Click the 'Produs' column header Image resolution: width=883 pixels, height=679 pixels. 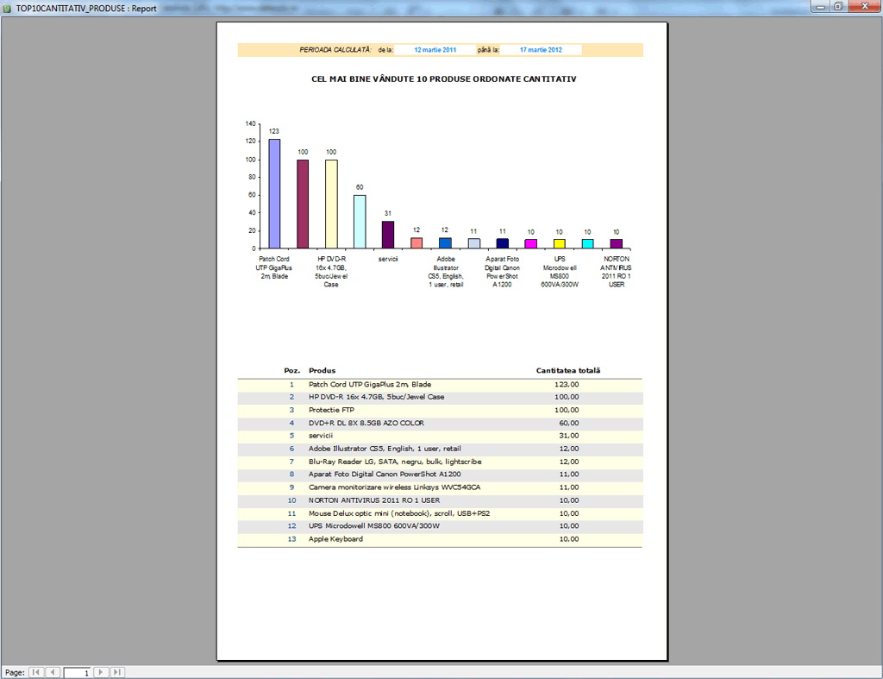point(323,370)
